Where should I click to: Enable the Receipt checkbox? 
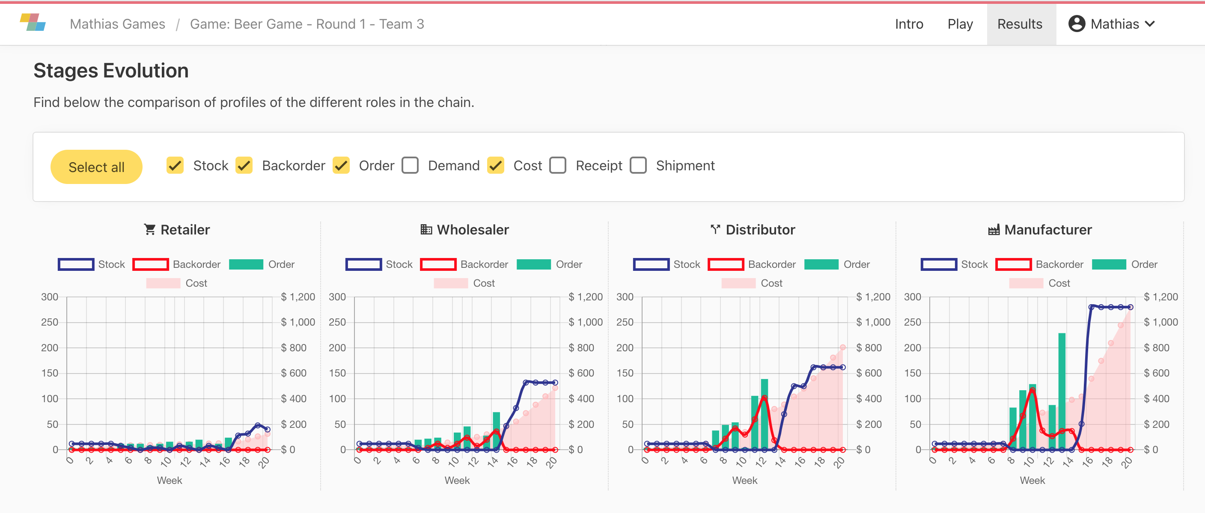point(558,166)
